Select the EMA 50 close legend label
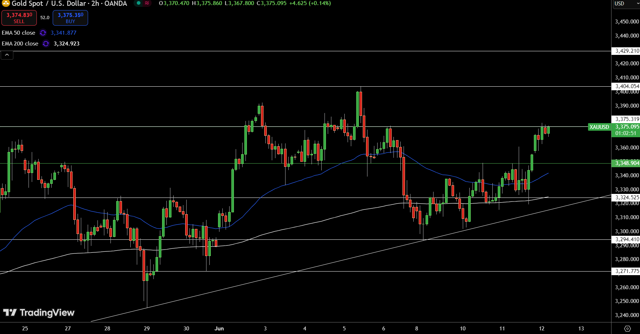This screenshot has height=334, width=640. point(18,33)
